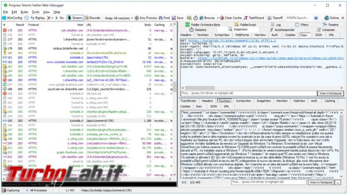The height and width of the screenshot is (195, 348).
Task: Click the request View in Notepad button
Action: (x=330, y=93)
